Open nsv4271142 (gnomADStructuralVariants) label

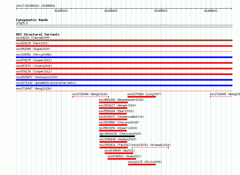(x=46, y=83)
